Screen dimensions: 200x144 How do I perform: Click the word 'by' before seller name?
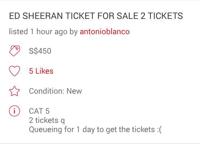point(73,32)
